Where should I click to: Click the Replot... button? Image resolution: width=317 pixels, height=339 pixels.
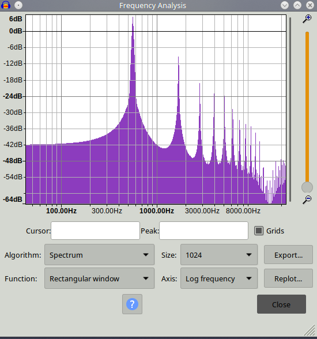pyautogui.click(x=288, y=278)
